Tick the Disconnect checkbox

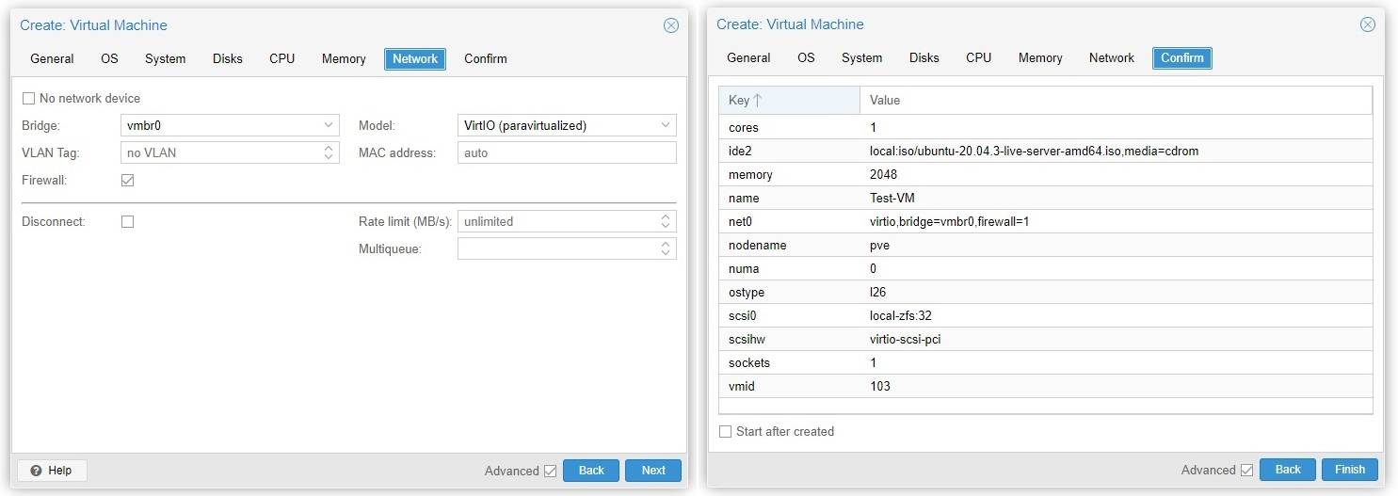[128, 222]
